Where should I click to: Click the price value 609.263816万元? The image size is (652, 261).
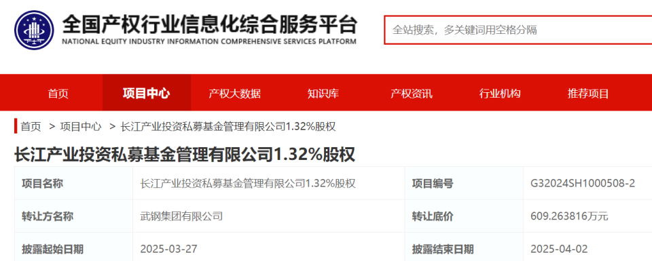(x=569, y=216)
